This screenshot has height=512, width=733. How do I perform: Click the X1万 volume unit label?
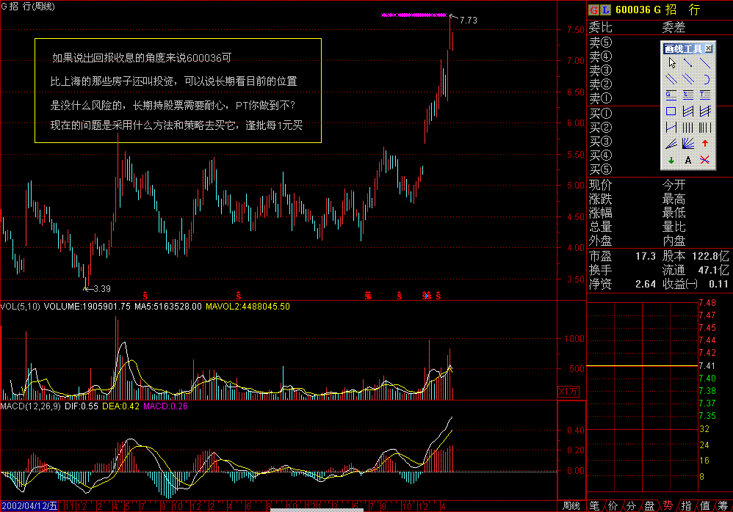click(x=568, y=392)
